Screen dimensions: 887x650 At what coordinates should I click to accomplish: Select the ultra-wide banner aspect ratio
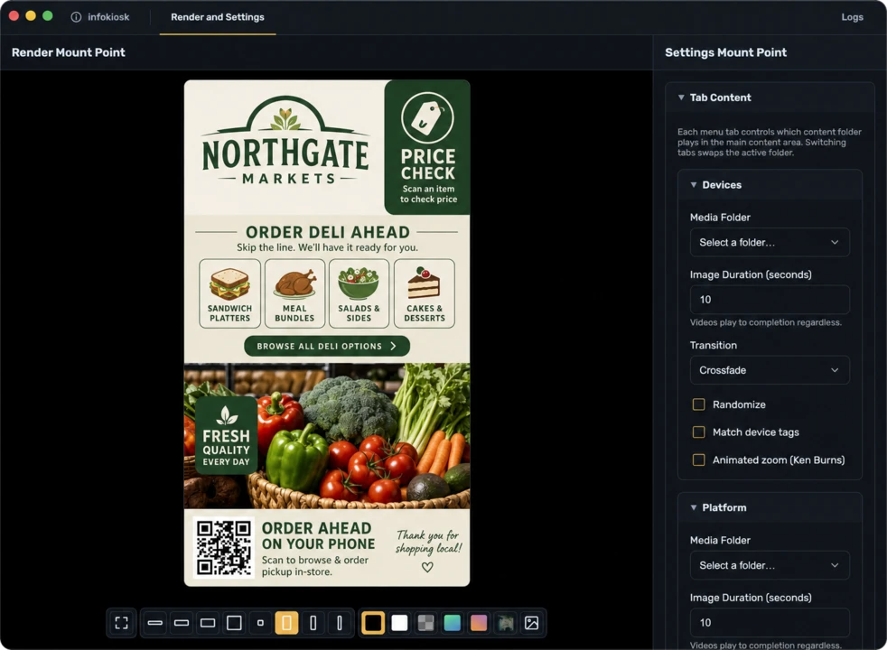click(x=155, y=623)
